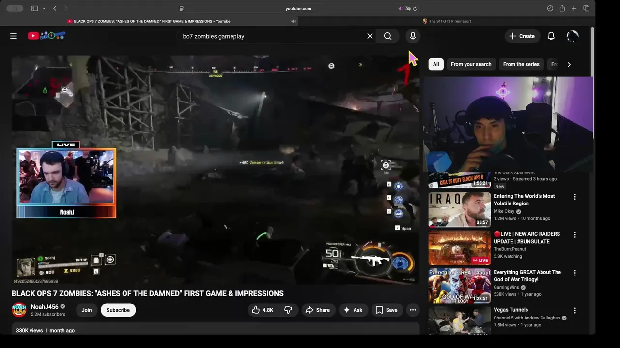Start voice search with the microphone
The image size is (620, 348).
(x=413, y=36)
